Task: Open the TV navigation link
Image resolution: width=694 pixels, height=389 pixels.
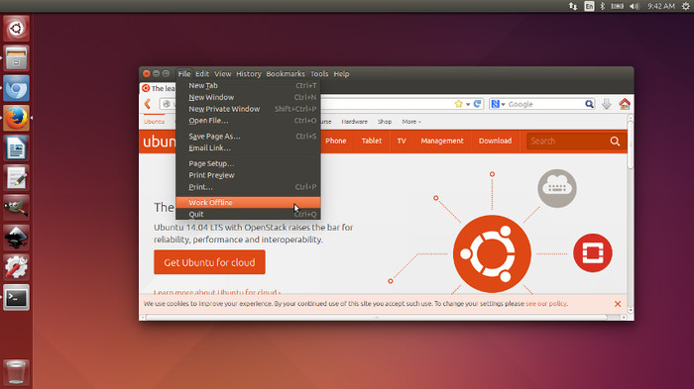Action: (402, 141)
